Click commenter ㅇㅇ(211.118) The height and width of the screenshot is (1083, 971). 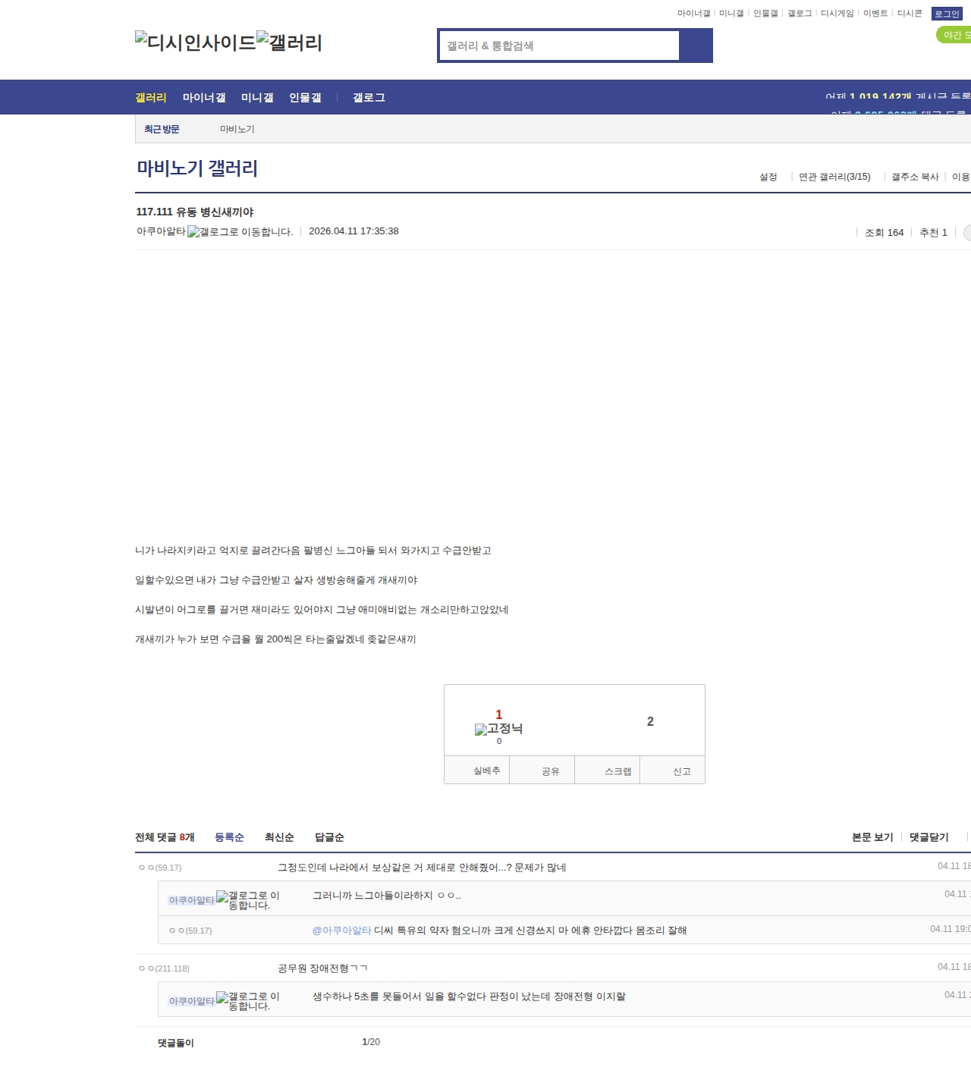tap(164, 968)
